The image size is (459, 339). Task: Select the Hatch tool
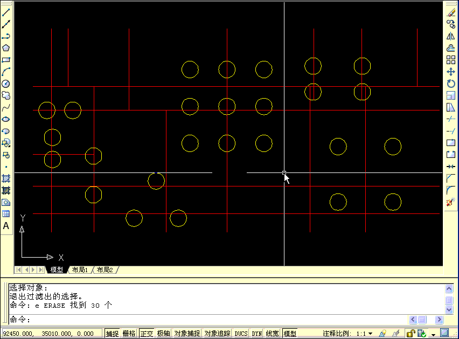[6, 178]
